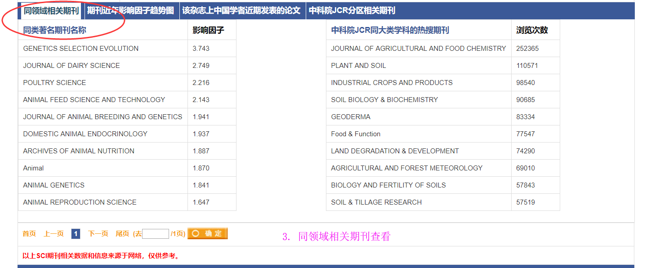
Task: Select view count 57843
Action: tap(526, 185)
